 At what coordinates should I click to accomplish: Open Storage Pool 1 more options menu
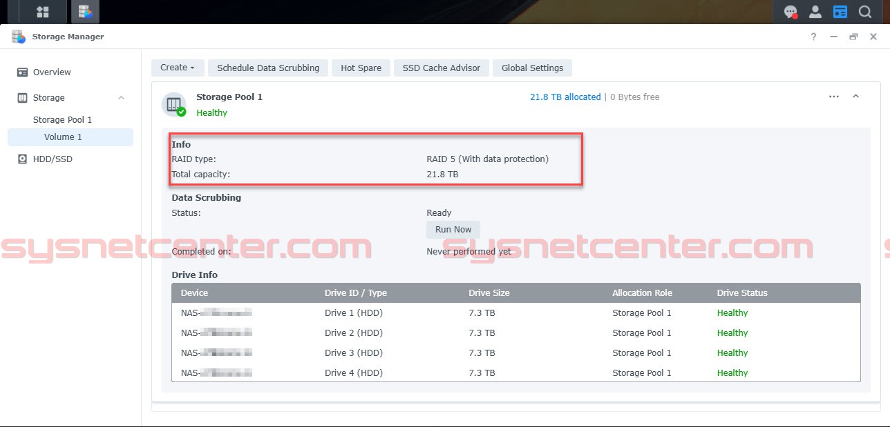point(833,97)
